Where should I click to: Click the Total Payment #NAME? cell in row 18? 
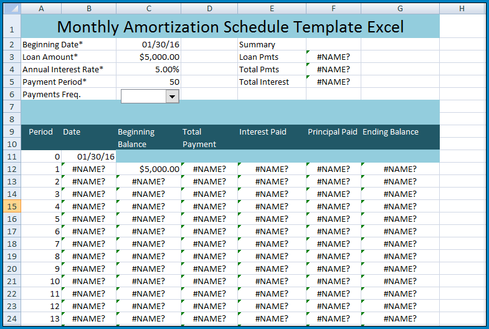pos(209,244)
